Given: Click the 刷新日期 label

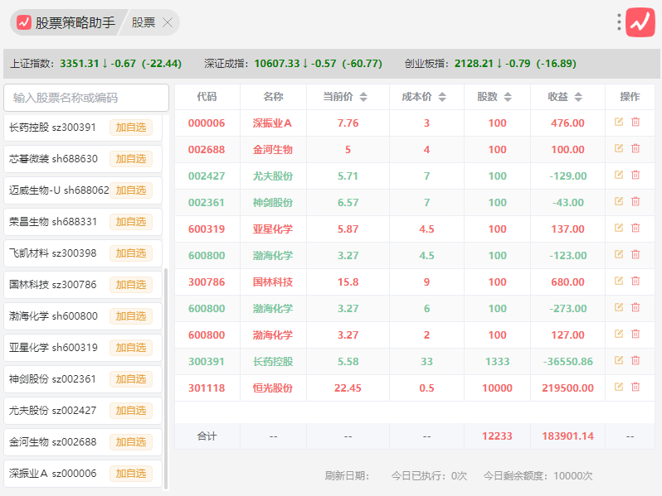Looking at the screenshot, I should (x=347, y=476).
